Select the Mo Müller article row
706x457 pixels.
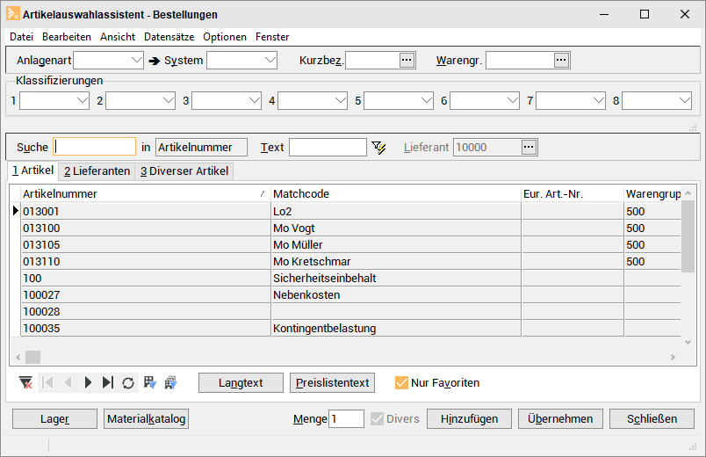pyautogui.click(x=351, y=244)
